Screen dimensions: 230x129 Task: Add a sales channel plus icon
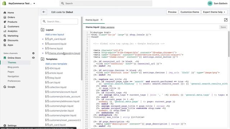(33, 53)
